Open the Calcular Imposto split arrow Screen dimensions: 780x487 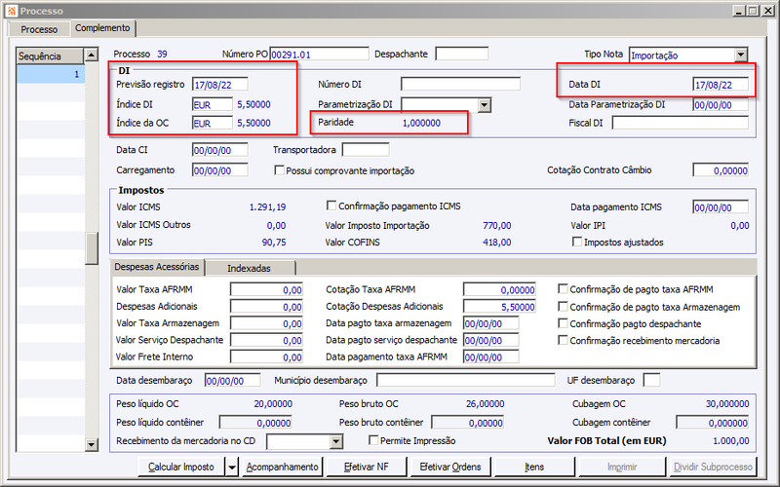[x=232, y=468]
